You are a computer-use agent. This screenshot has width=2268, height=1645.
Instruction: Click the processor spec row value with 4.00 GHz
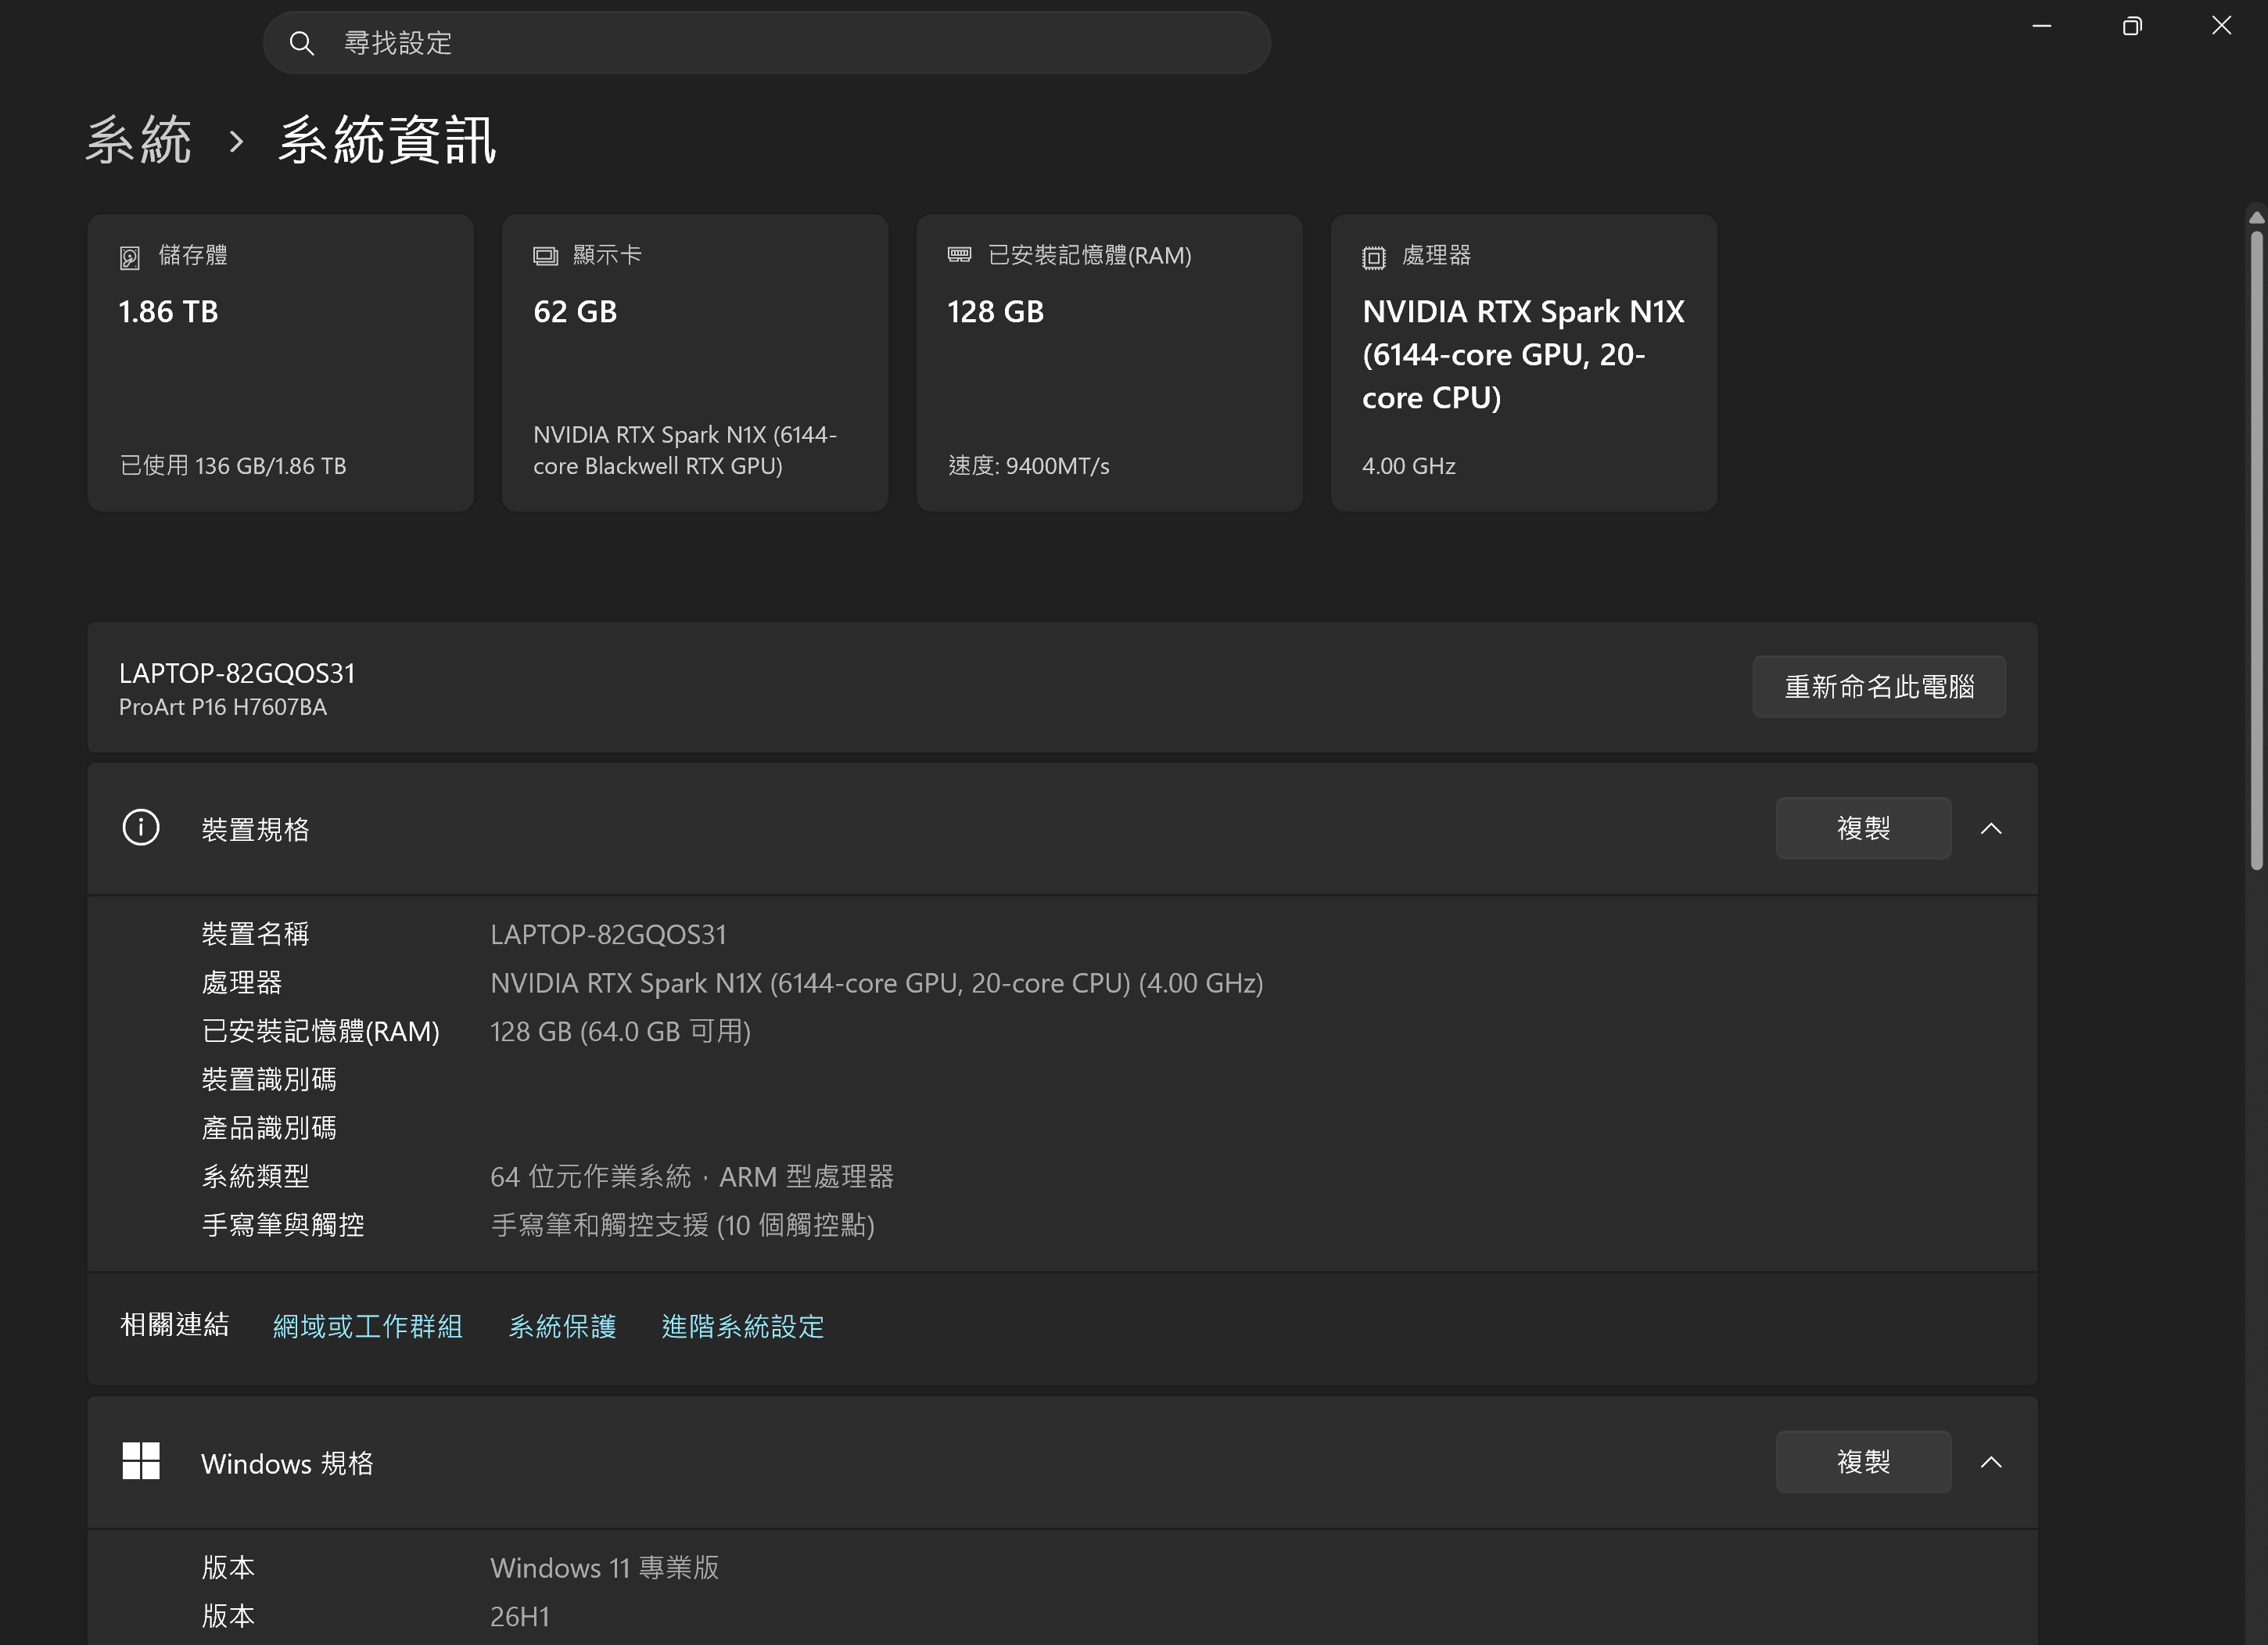tap(877, 983)
